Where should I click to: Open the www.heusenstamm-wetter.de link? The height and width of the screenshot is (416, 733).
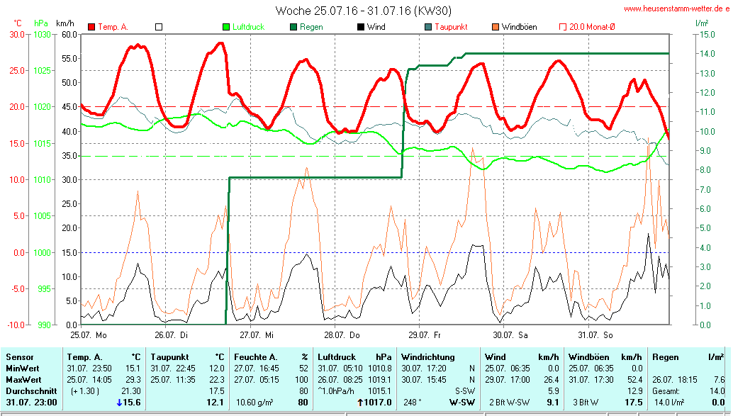(676, 9)
